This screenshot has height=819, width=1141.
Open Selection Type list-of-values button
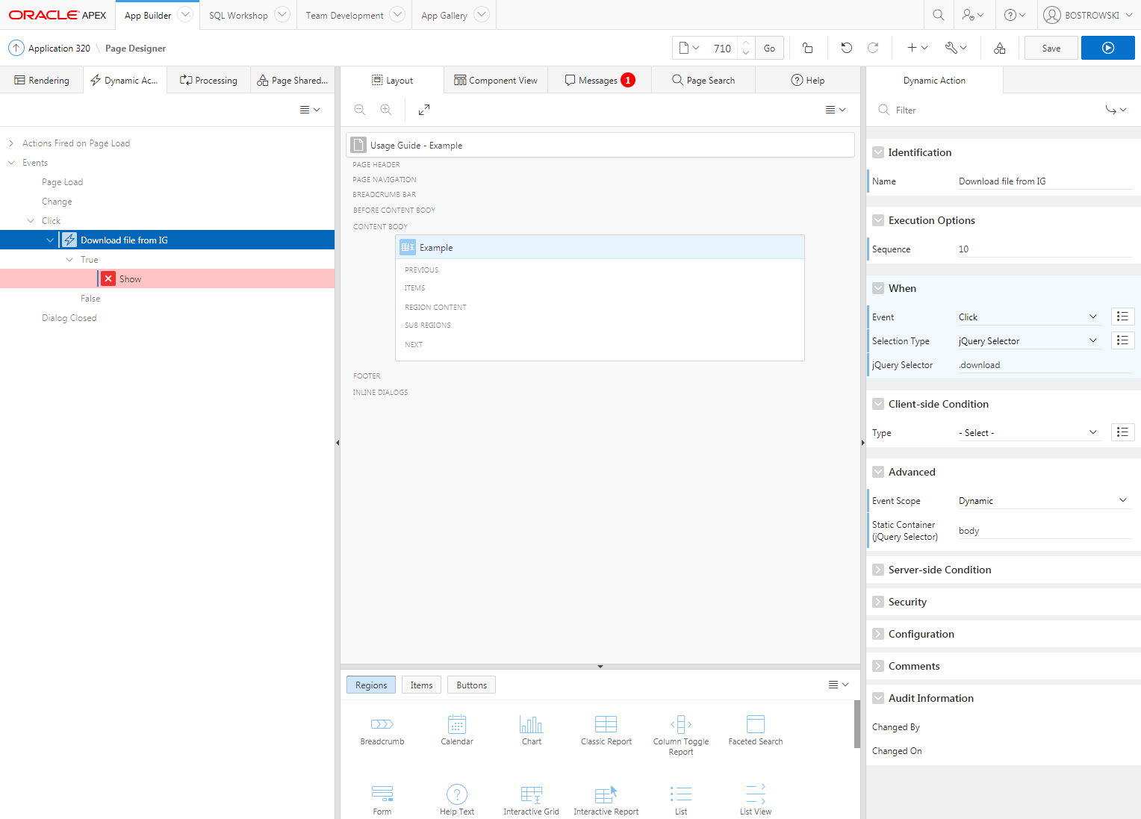pos(1122,340)
